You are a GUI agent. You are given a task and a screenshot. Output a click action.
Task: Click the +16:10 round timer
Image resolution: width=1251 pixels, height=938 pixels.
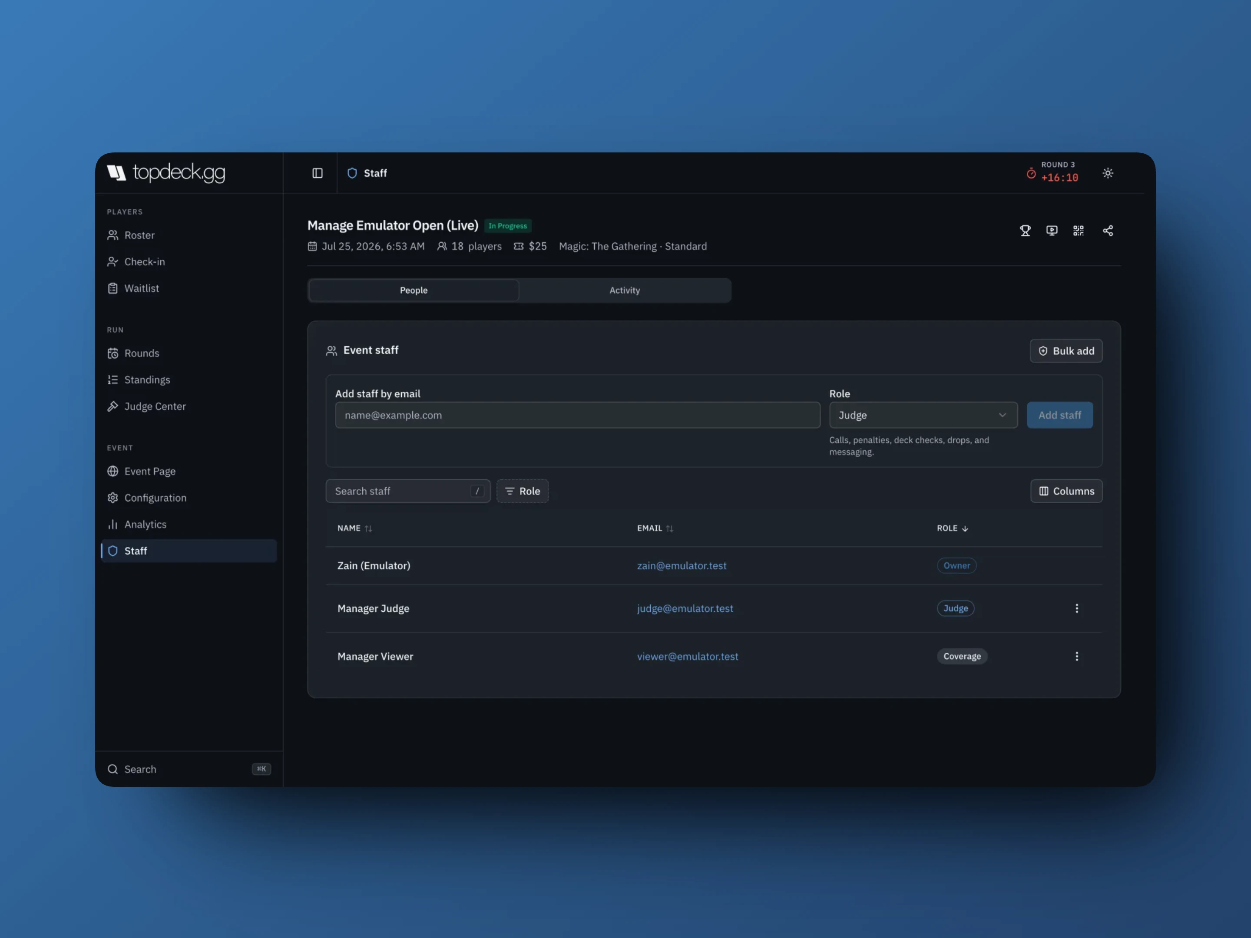(1059, 178)
